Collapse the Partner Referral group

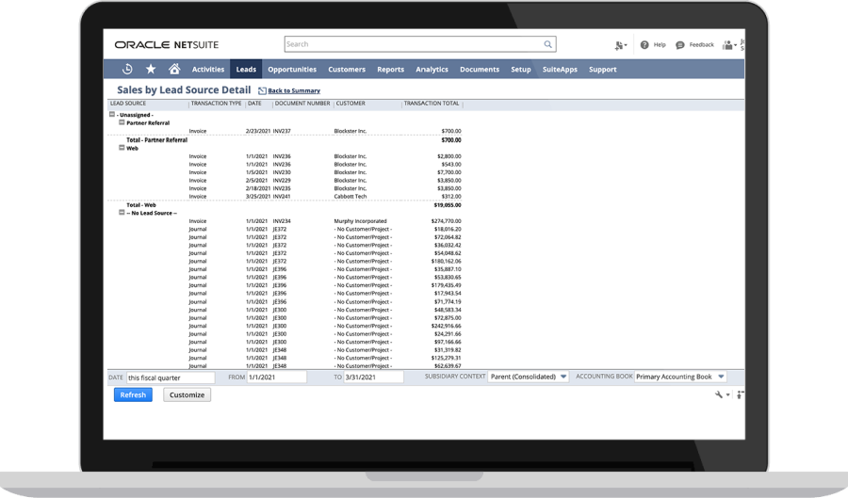[122, 122]
